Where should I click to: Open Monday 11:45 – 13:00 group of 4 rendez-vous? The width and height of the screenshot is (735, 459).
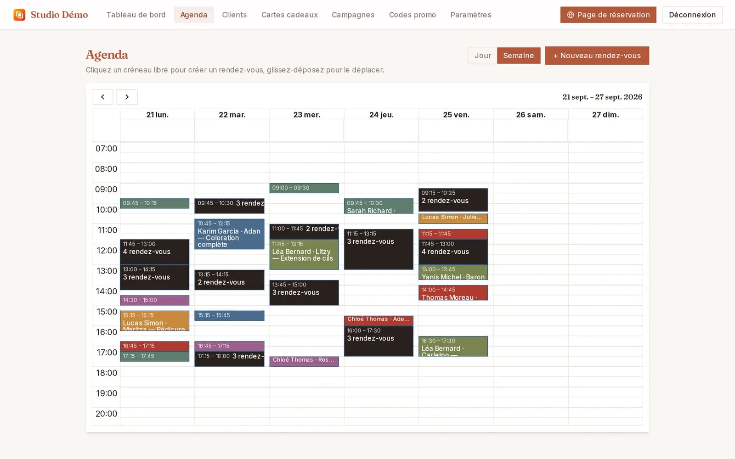click(x=155, y=252)
